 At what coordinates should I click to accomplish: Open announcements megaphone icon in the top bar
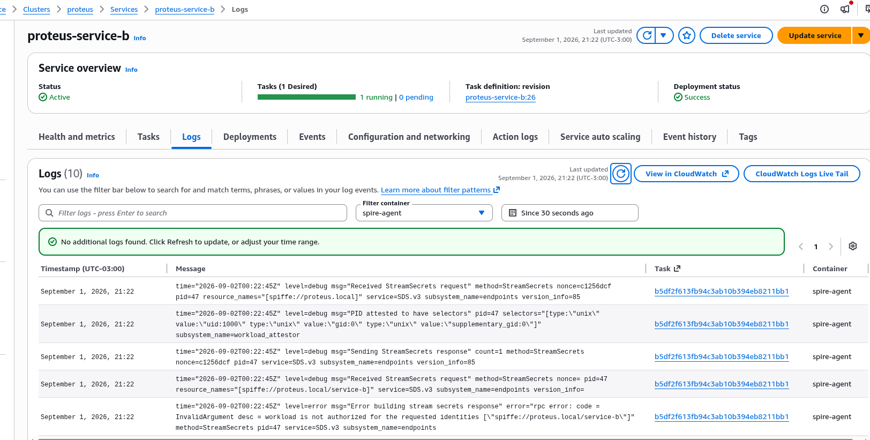[x=845, y=9]
